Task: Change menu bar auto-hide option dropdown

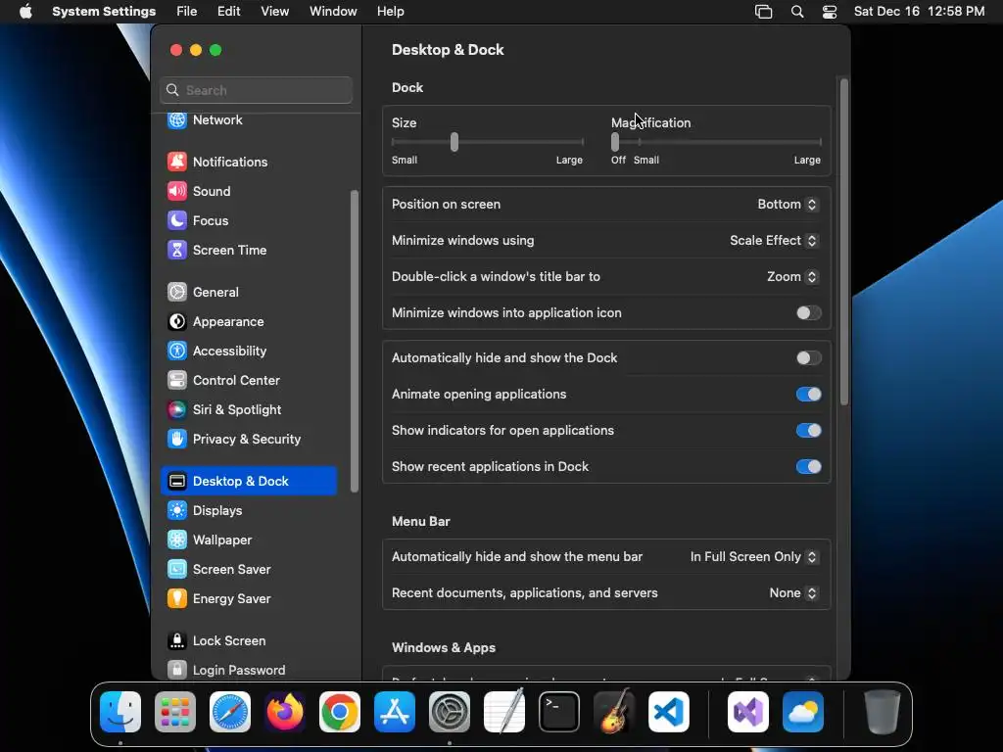Action: (x=753, y=557)
